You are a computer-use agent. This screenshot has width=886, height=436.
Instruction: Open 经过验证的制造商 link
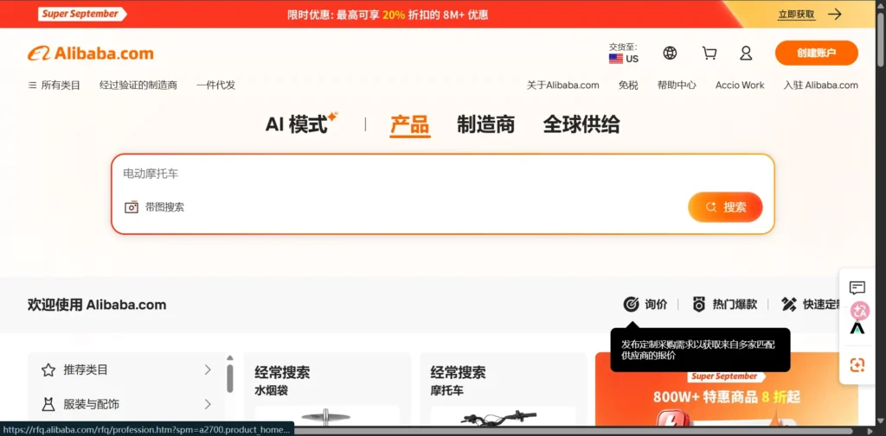click(138, 85)
